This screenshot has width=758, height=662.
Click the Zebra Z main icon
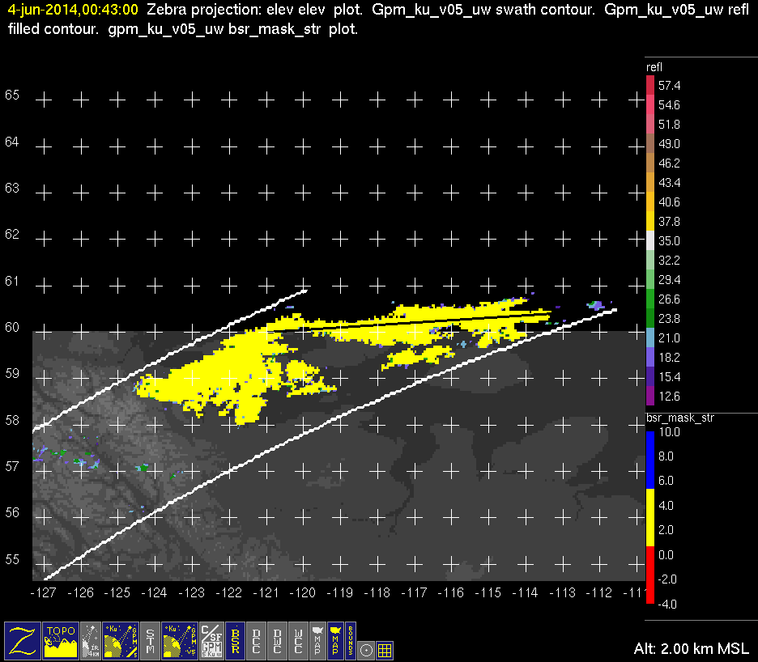click(x=22, y=639)
